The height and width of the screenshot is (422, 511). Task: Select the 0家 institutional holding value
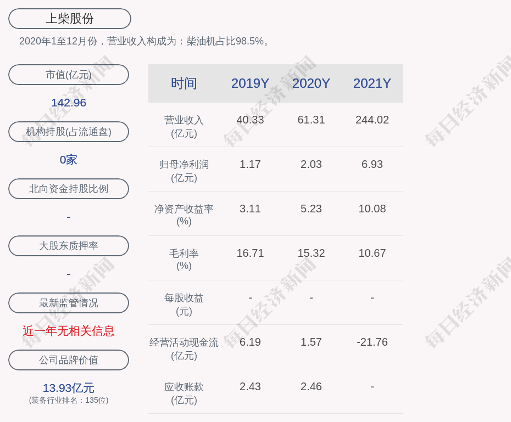tap(69, 160)
